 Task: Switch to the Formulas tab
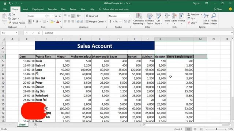(x=52, y=9)
